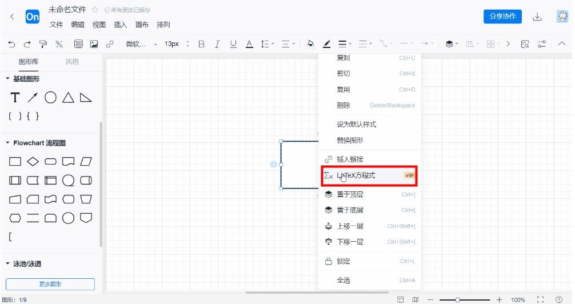This screenshot has width=575, height=304.
Task: Click the On app logo
Action: click(32, 17)
